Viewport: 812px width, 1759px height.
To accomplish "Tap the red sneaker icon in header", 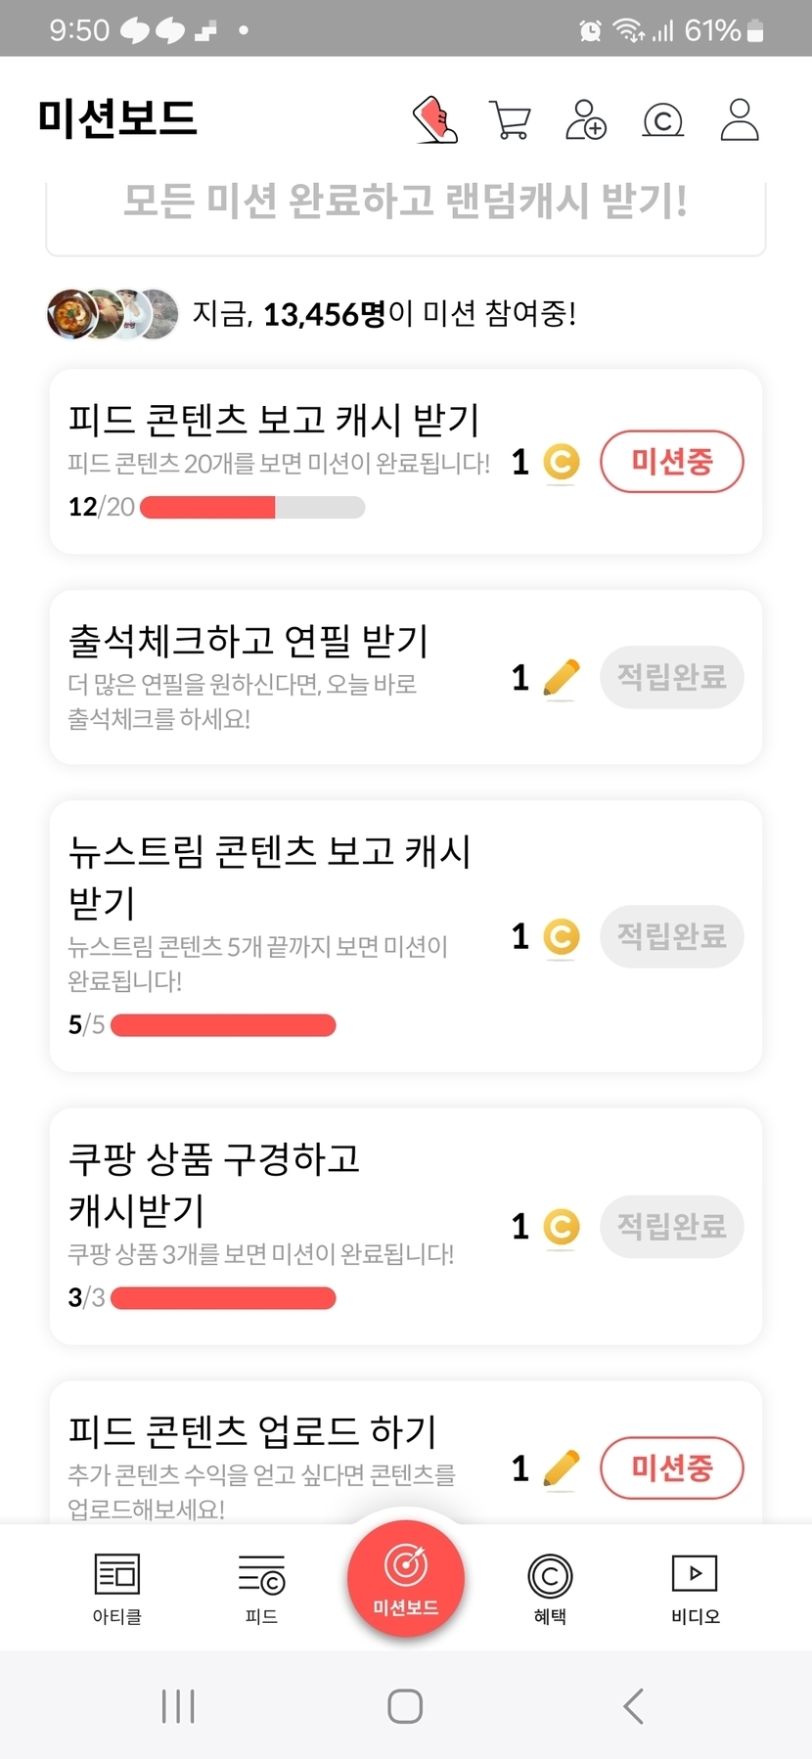I will [435, 120].
